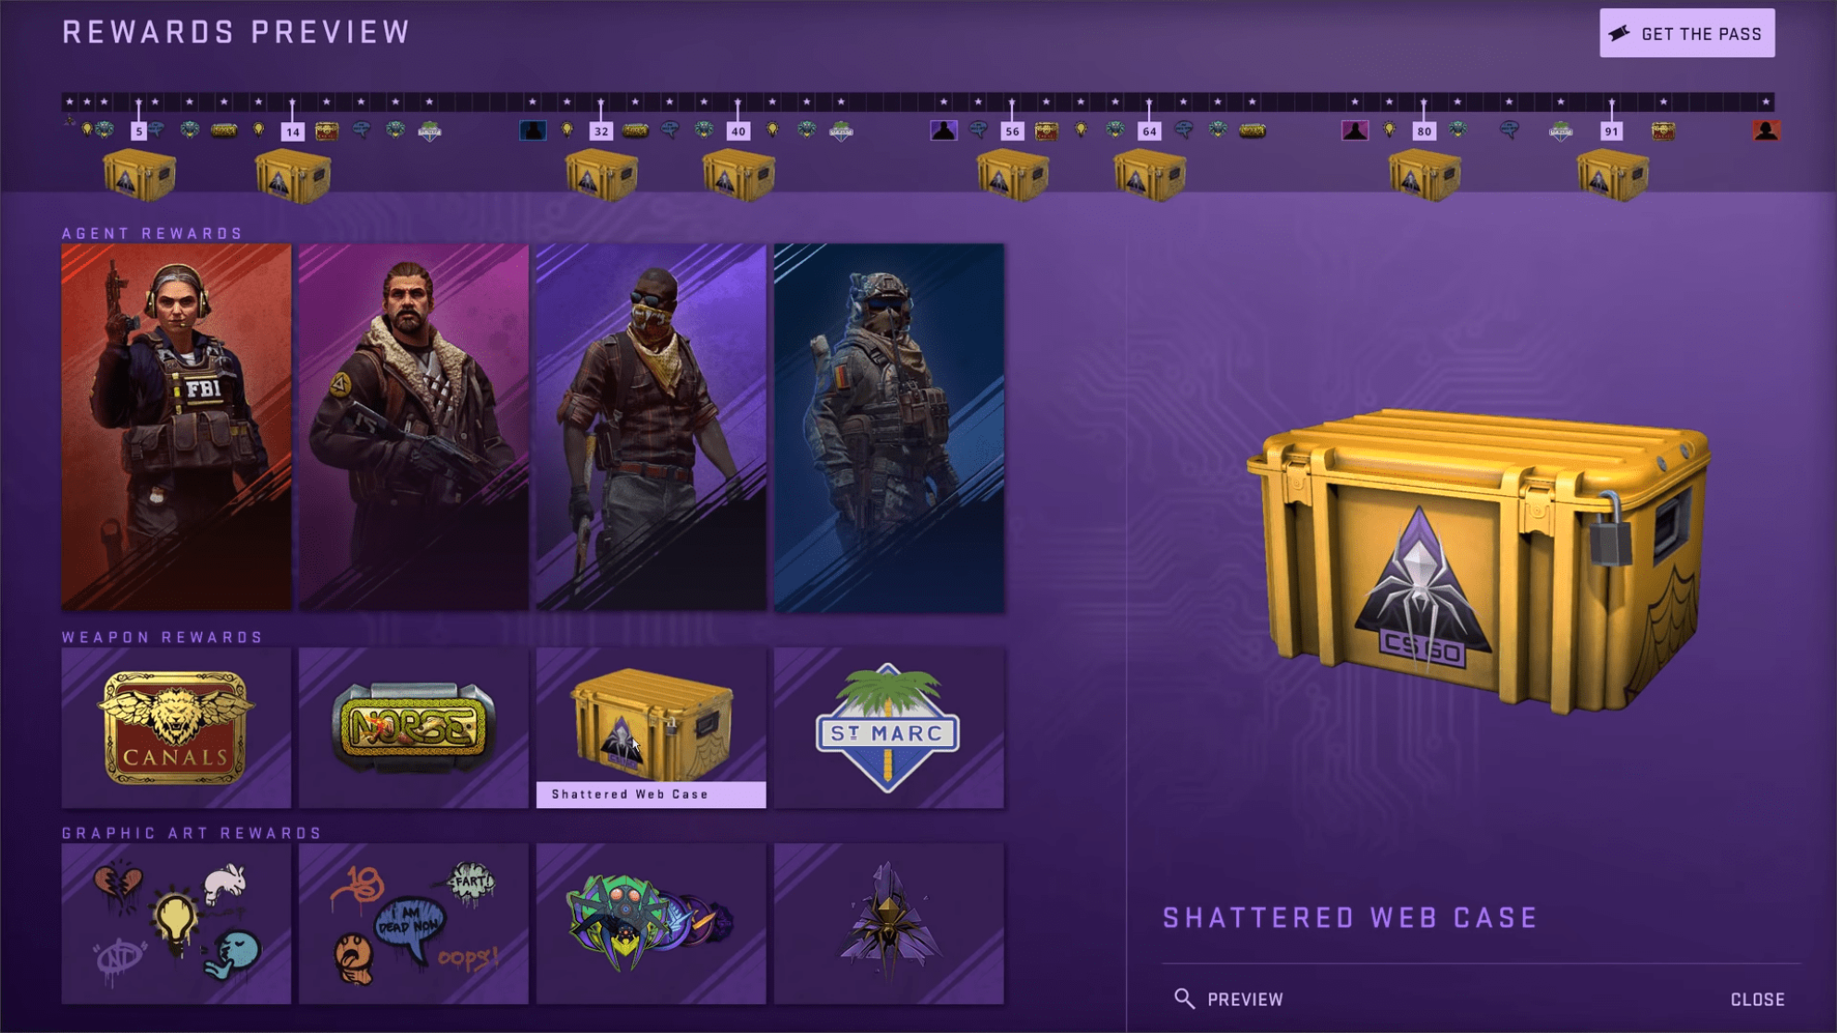Click the Preview magnifier option
The image size is (1837, 1033).
tap(1229, 999)
